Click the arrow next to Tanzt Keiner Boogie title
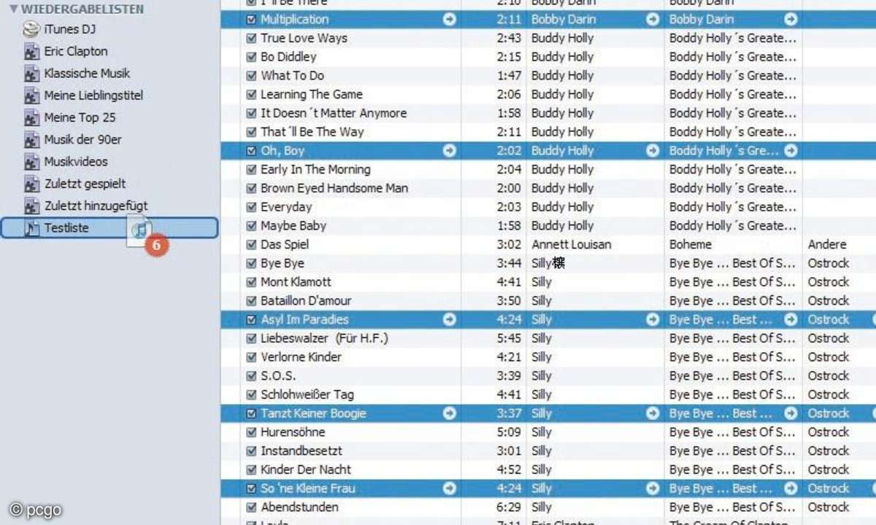 450,413
